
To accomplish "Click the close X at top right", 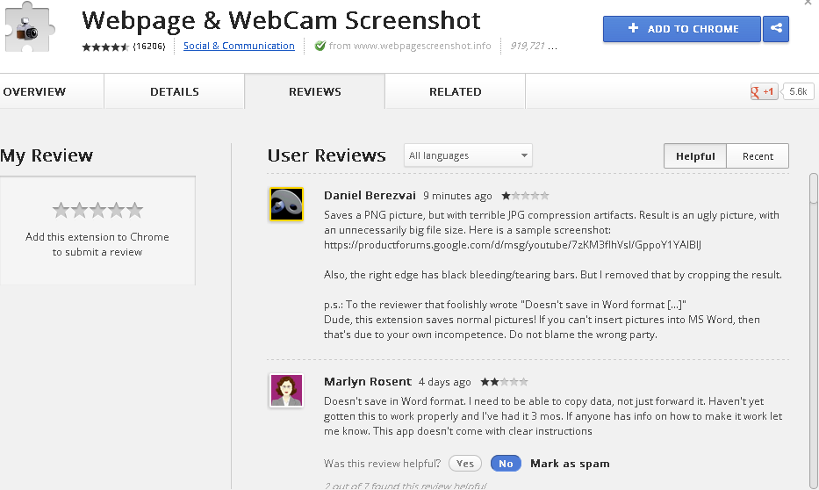I will point(808,3).
